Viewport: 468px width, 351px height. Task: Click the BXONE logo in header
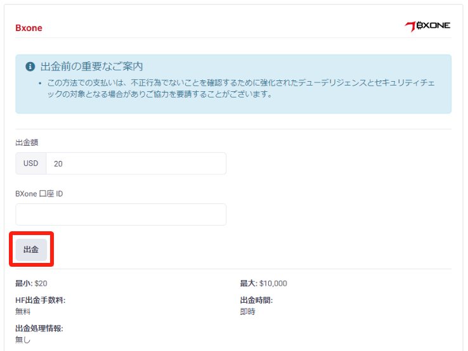pyautogui.click(x=427, y=26)
